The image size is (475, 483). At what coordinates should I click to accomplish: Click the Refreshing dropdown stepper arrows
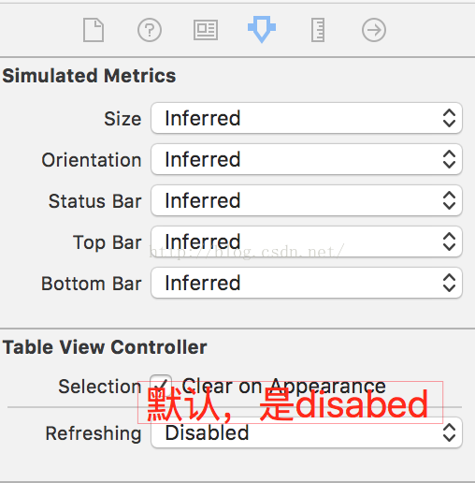[449, 432]
